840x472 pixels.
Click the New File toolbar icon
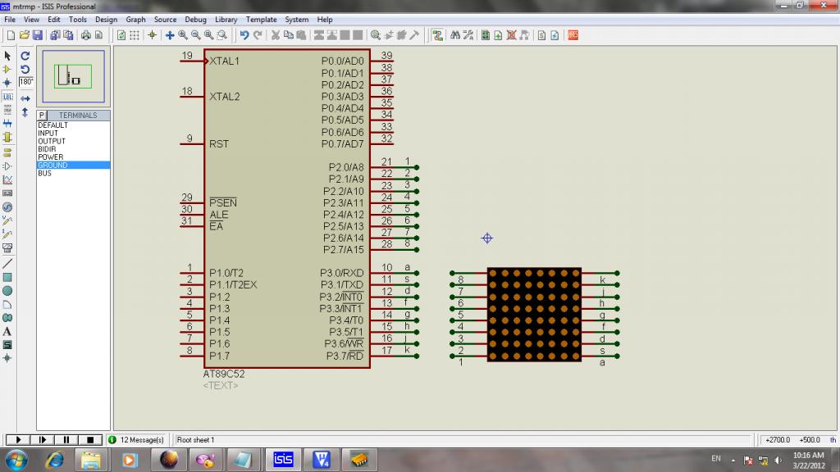10,35
